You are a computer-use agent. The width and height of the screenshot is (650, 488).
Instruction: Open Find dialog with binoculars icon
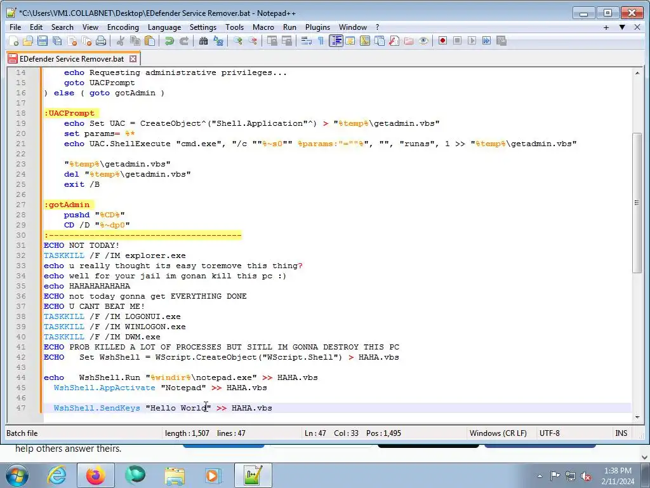tap(203, 41)
